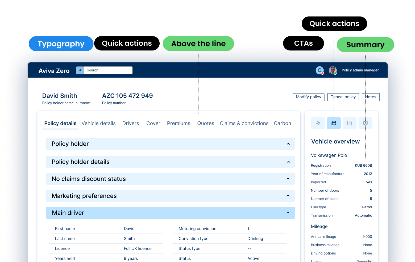Open the user profile avatar picture

pyautogui.click(x=332, y=70)
